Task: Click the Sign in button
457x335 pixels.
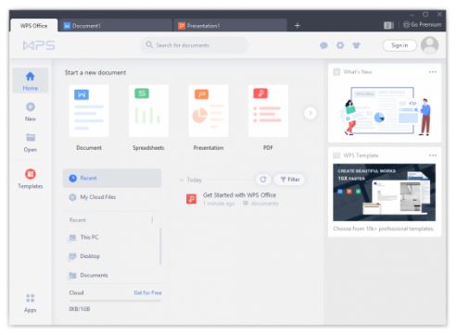Action: click(x=400, y=45)
